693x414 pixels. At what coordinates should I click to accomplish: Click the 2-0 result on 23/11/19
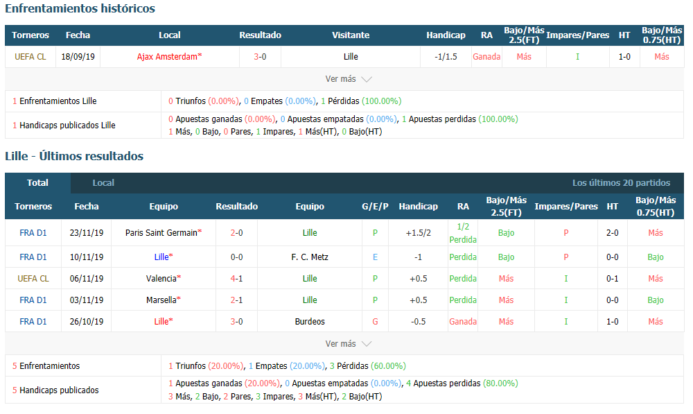coord(236,232)
